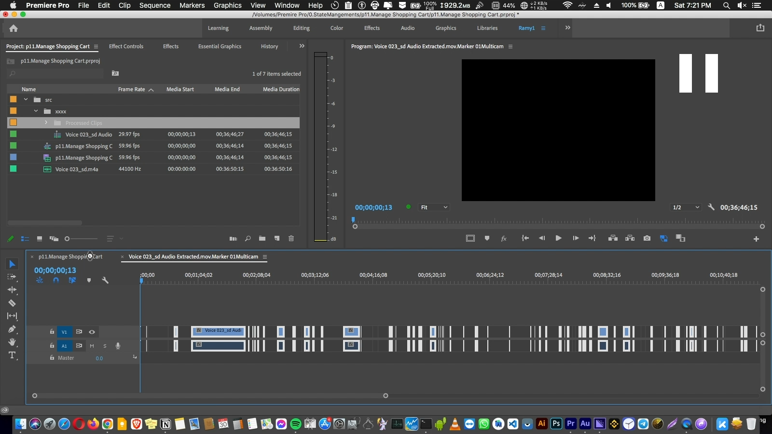Sort by Media Duration column header

click(x=281, y=89)
